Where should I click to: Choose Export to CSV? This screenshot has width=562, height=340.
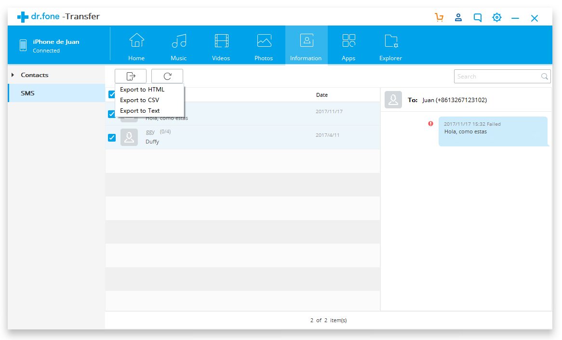click(x=139, y=100)
